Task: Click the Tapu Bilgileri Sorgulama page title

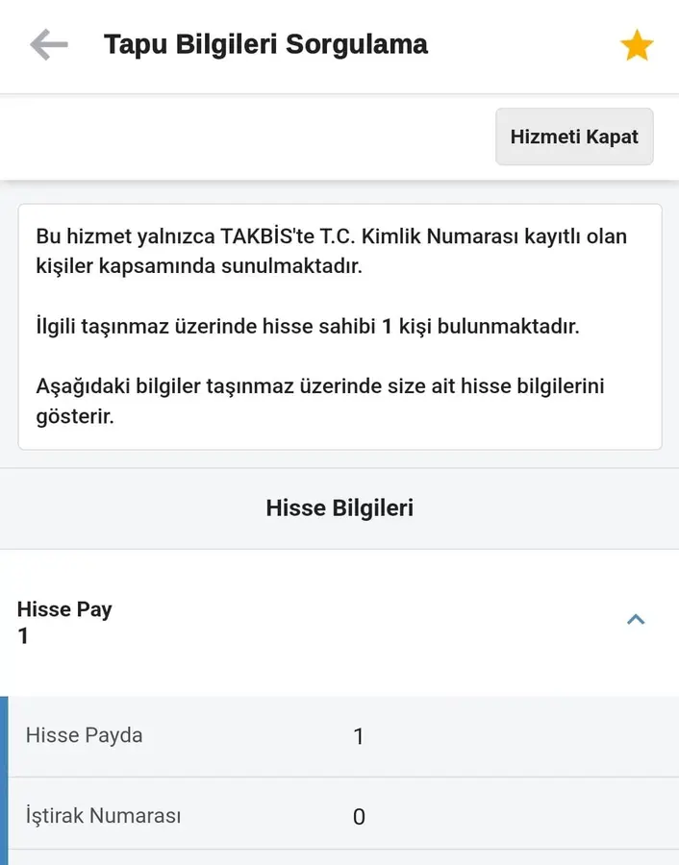Action: pos(265,44)
